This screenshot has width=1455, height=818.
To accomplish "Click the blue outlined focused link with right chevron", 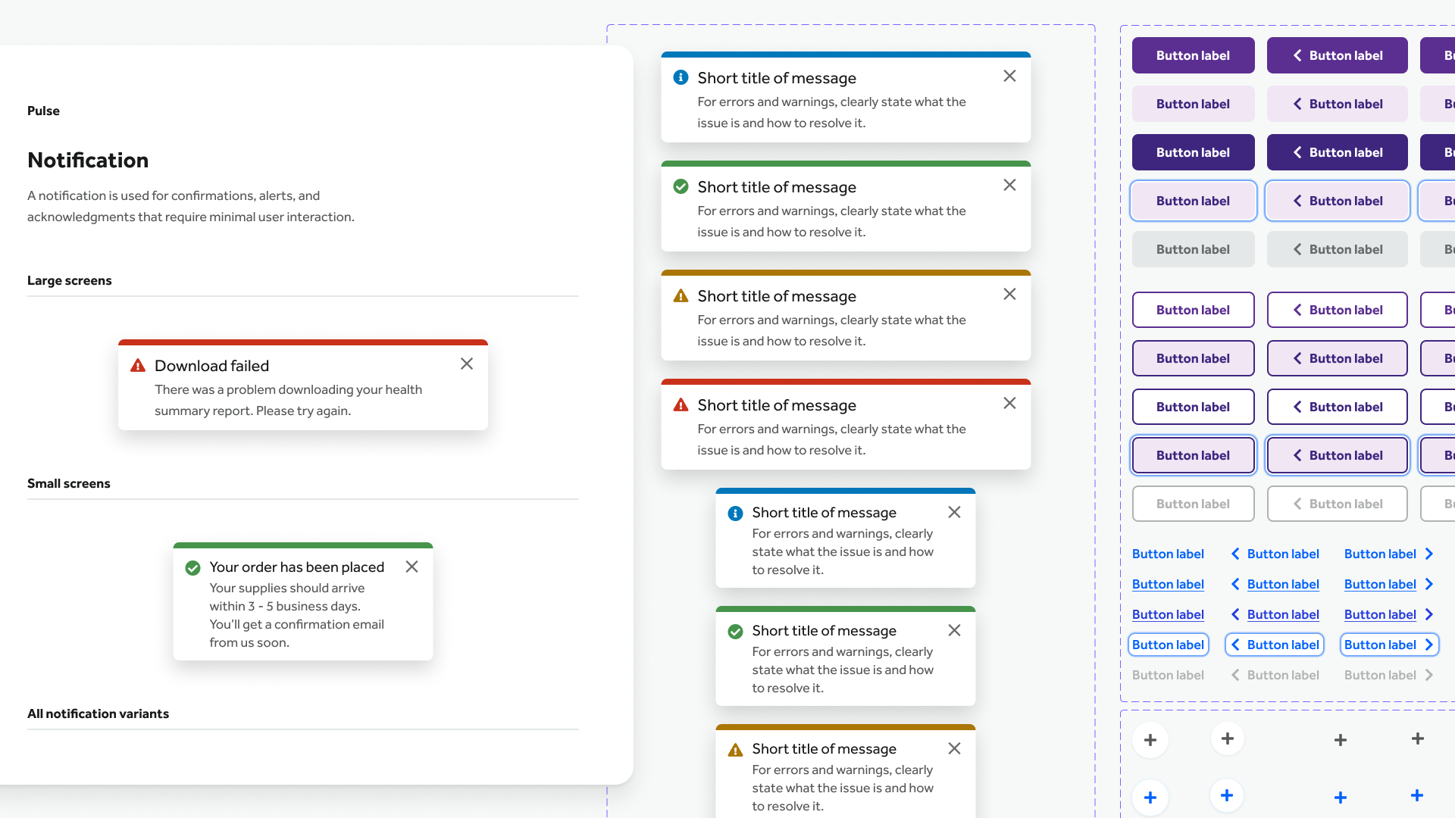I will coord(1389,645).
